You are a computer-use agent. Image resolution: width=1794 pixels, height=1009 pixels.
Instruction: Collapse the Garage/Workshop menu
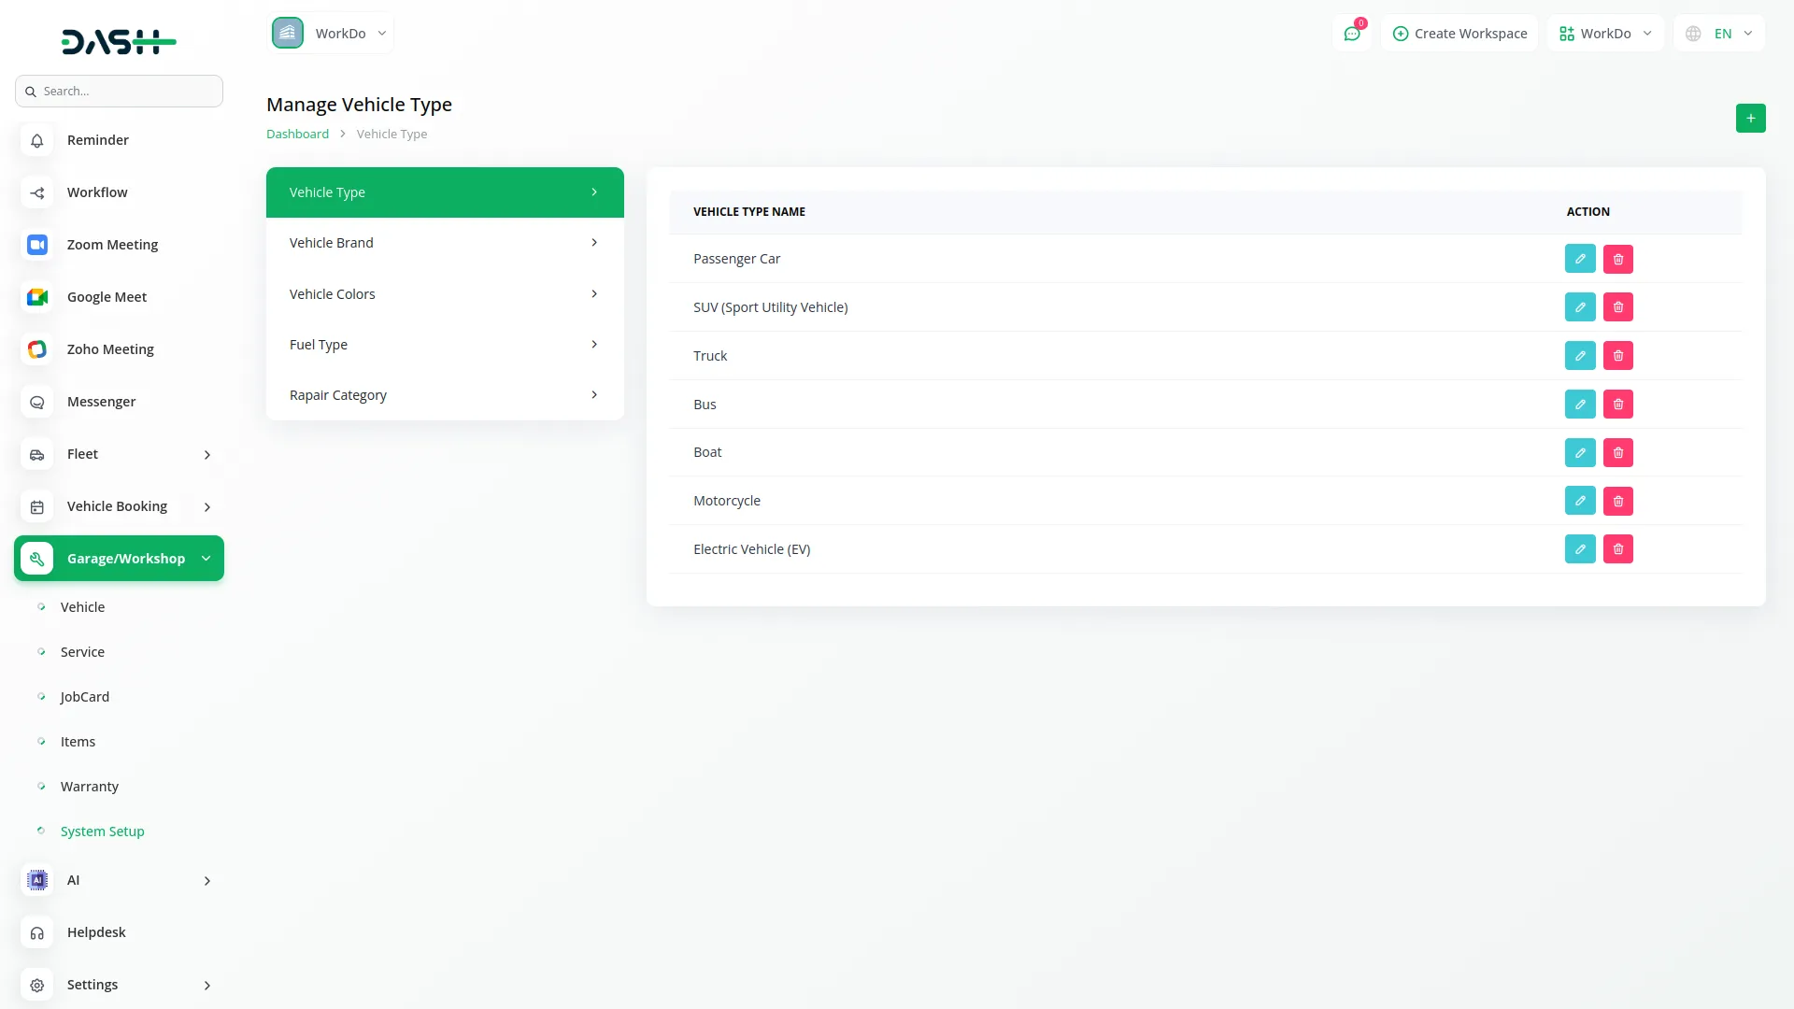point(206,559)
